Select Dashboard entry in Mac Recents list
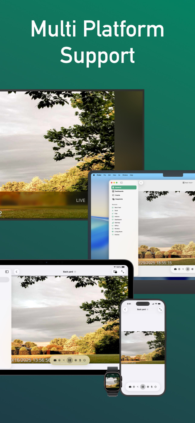 [117, 220]
